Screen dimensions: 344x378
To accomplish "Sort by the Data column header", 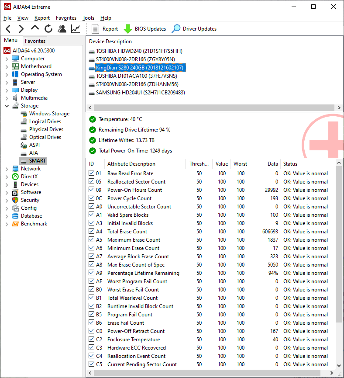I will click(x=265, y=164).
